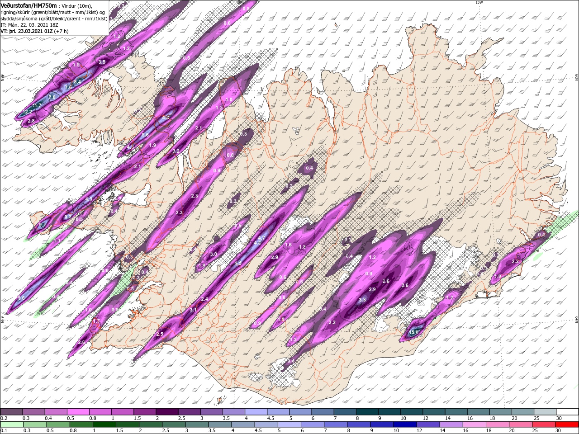Click the 'rigning/skúrir' description line in header

(x=53, y=12)
